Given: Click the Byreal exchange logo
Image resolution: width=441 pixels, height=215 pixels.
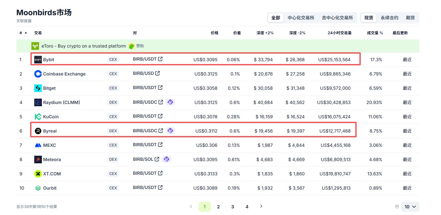Looking at the screenshot, I should click(38, 131).
